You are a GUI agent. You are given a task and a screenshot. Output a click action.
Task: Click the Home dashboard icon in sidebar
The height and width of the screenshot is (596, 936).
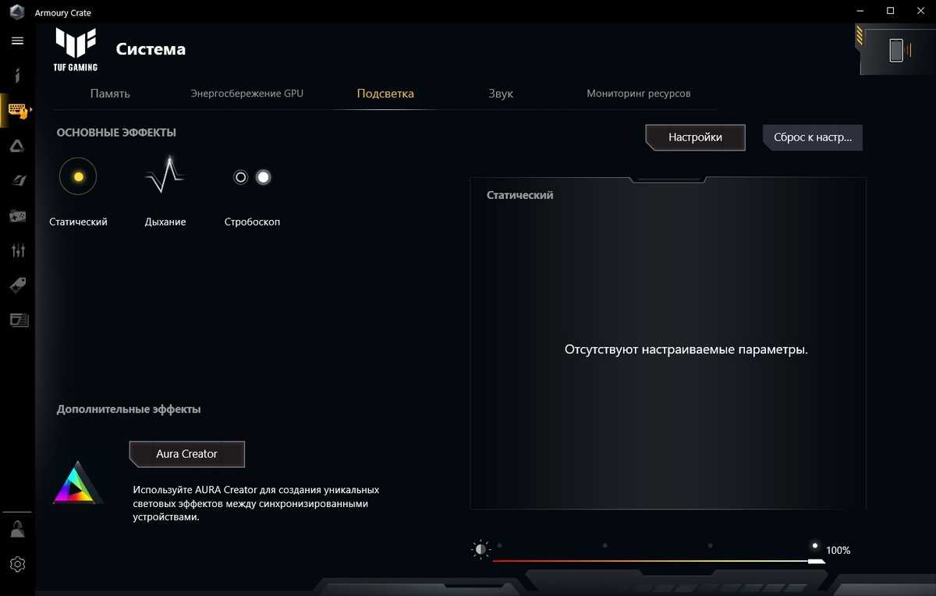[17, 76]
